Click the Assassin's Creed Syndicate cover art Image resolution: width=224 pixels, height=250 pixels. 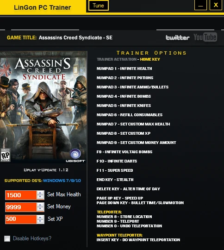click(44, 107)
